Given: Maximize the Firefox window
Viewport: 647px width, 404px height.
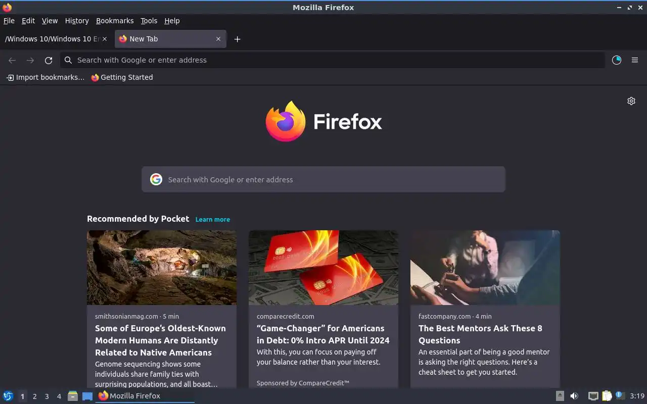Looking at the screenshot, I should [630, 8].
